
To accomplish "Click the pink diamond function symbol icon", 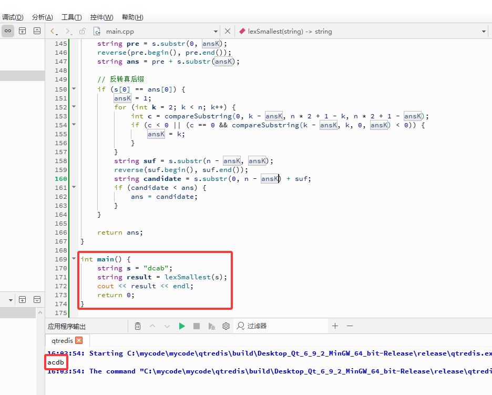I will pyautogui.click(x=242, y=31).
